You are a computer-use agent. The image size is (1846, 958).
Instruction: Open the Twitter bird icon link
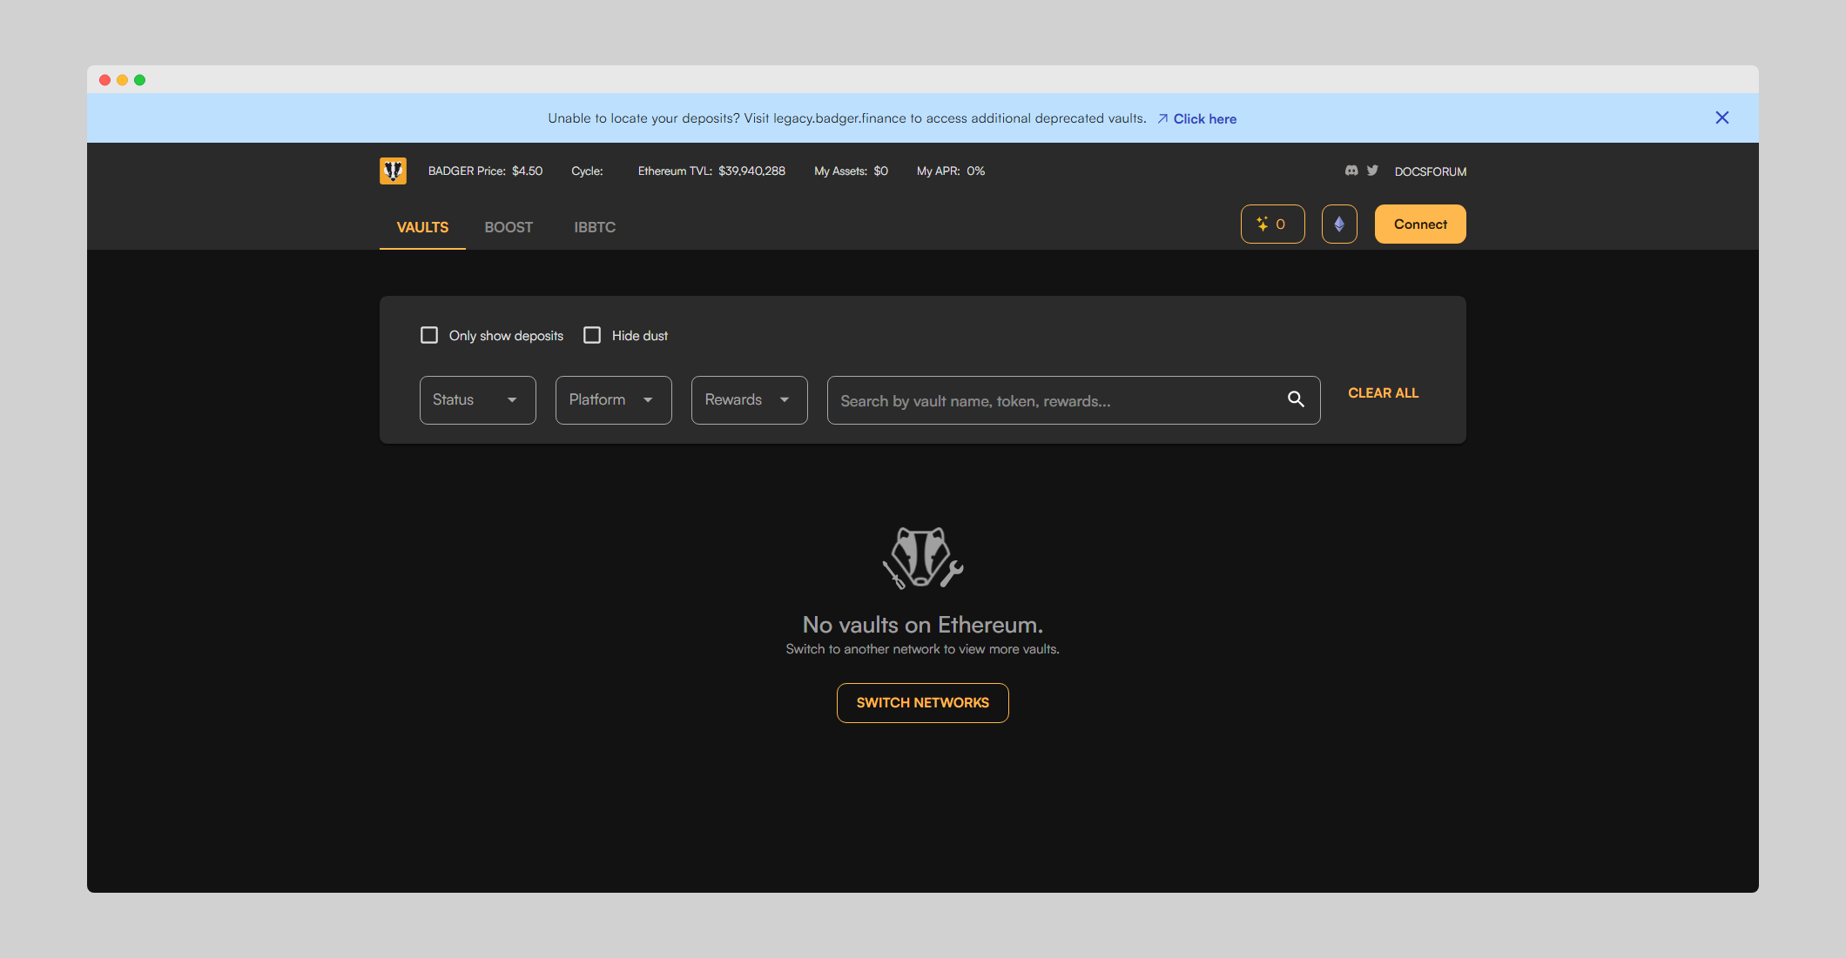tap(1372, 171)
